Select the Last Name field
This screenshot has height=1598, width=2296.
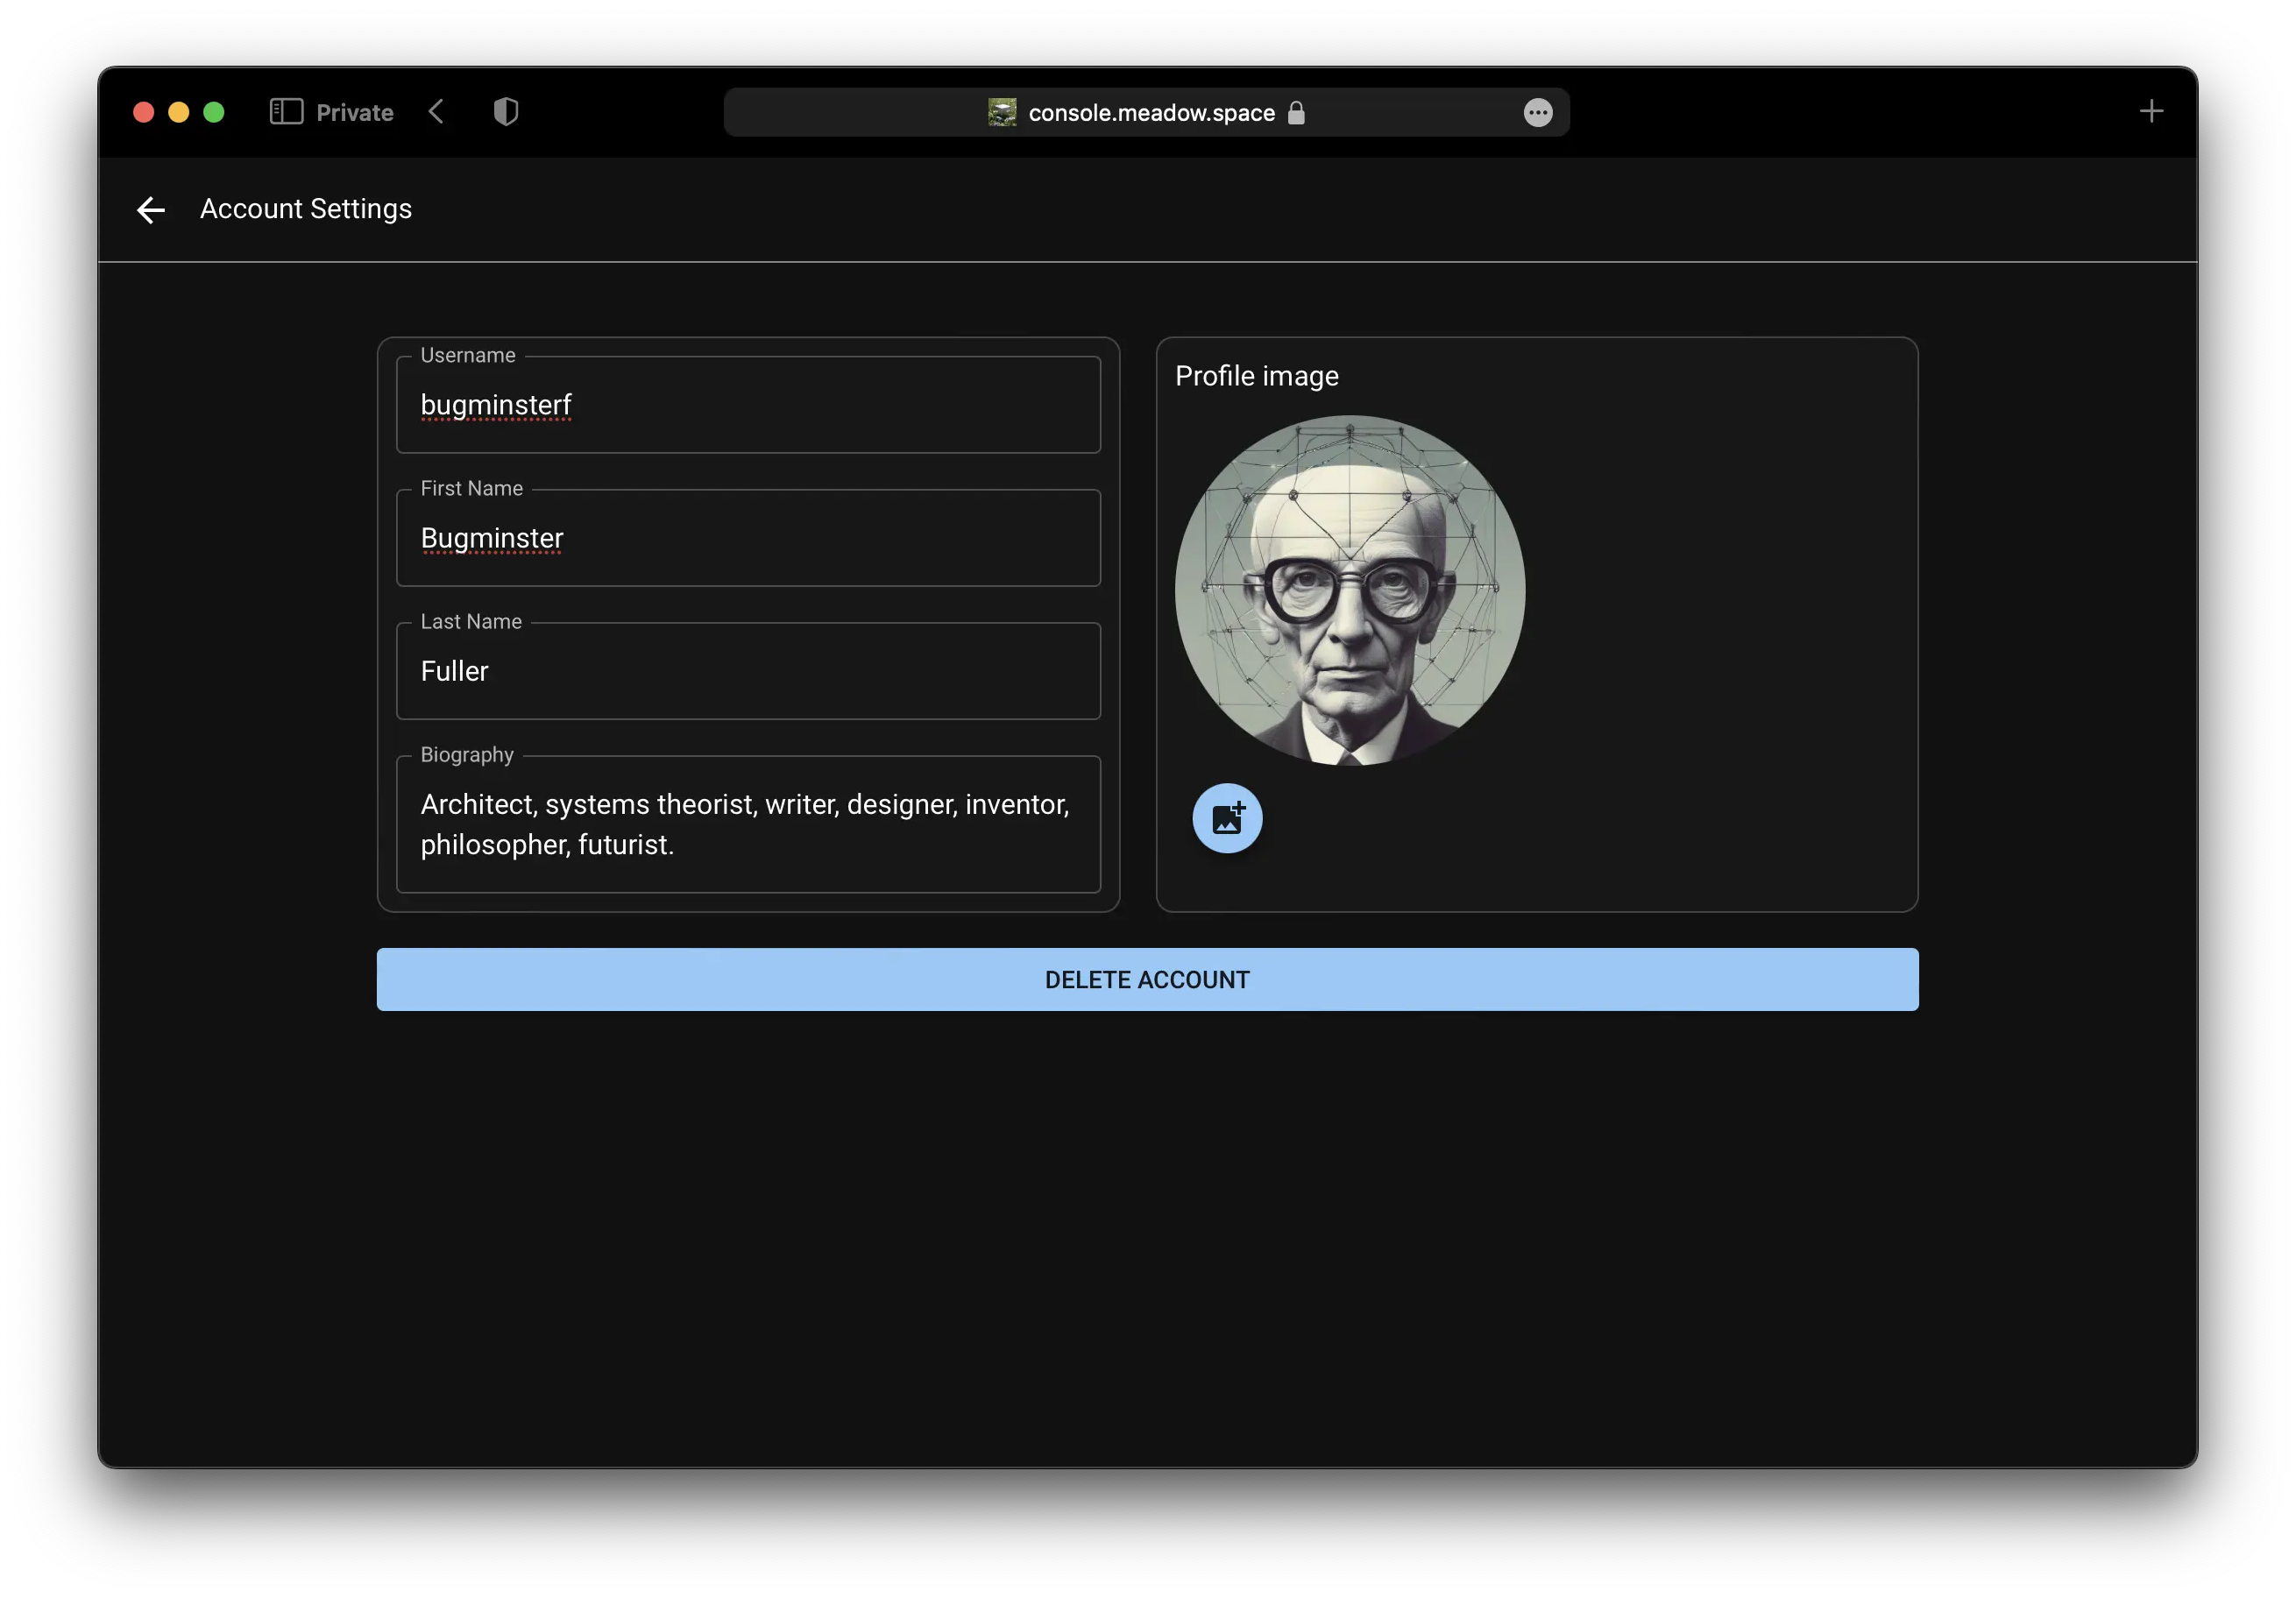click(x=748, y=671)
